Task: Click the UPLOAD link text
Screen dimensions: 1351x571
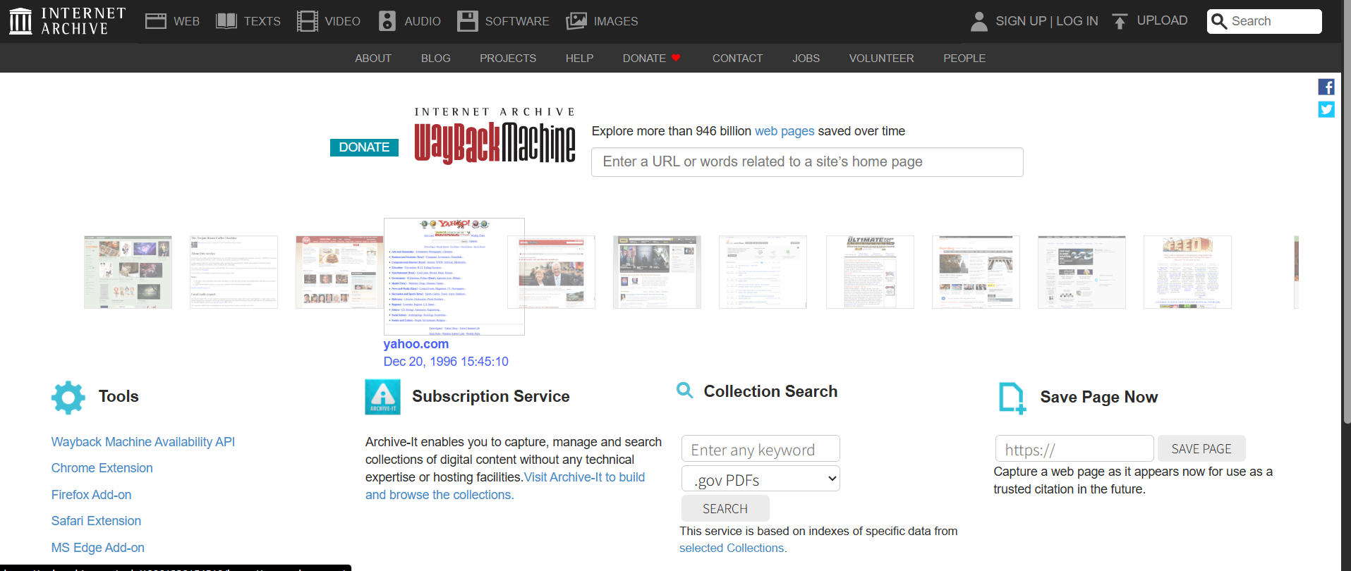Action: pos(1162,20)
